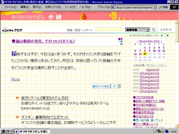Click the orange arrow icon beside 楽天トラベル ad
This screenshot has height=134, width=179.
click(18, 98)
